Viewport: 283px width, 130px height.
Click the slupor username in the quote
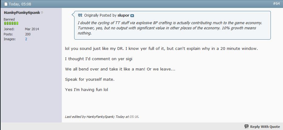[123, 15]
